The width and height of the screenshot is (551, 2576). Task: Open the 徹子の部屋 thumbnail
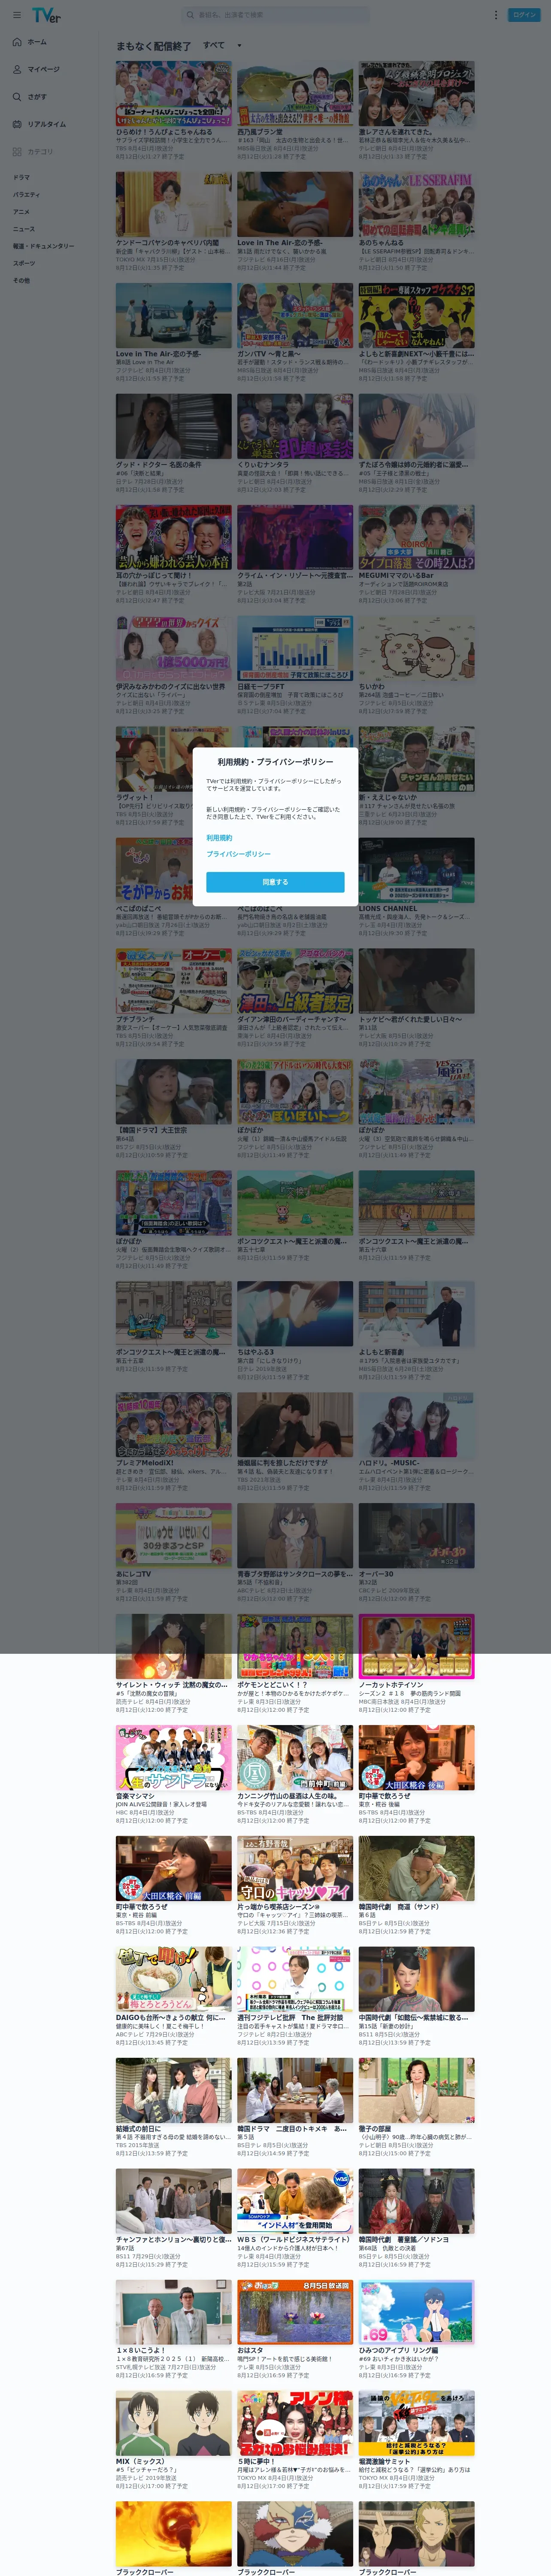pos(417,2091)
